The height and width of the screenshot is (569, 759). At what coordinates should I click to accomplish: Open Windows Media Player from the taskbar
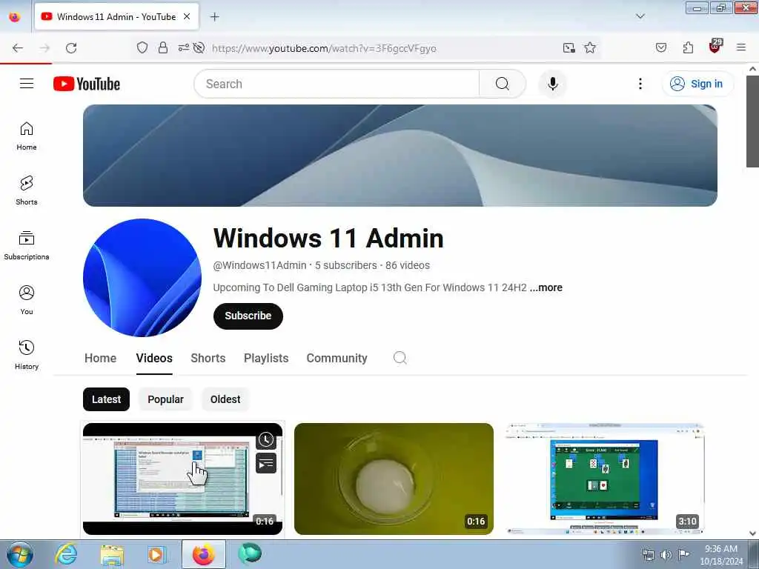156,554
